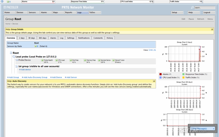
Task: Open the Sensors menu
Action: 34,12
